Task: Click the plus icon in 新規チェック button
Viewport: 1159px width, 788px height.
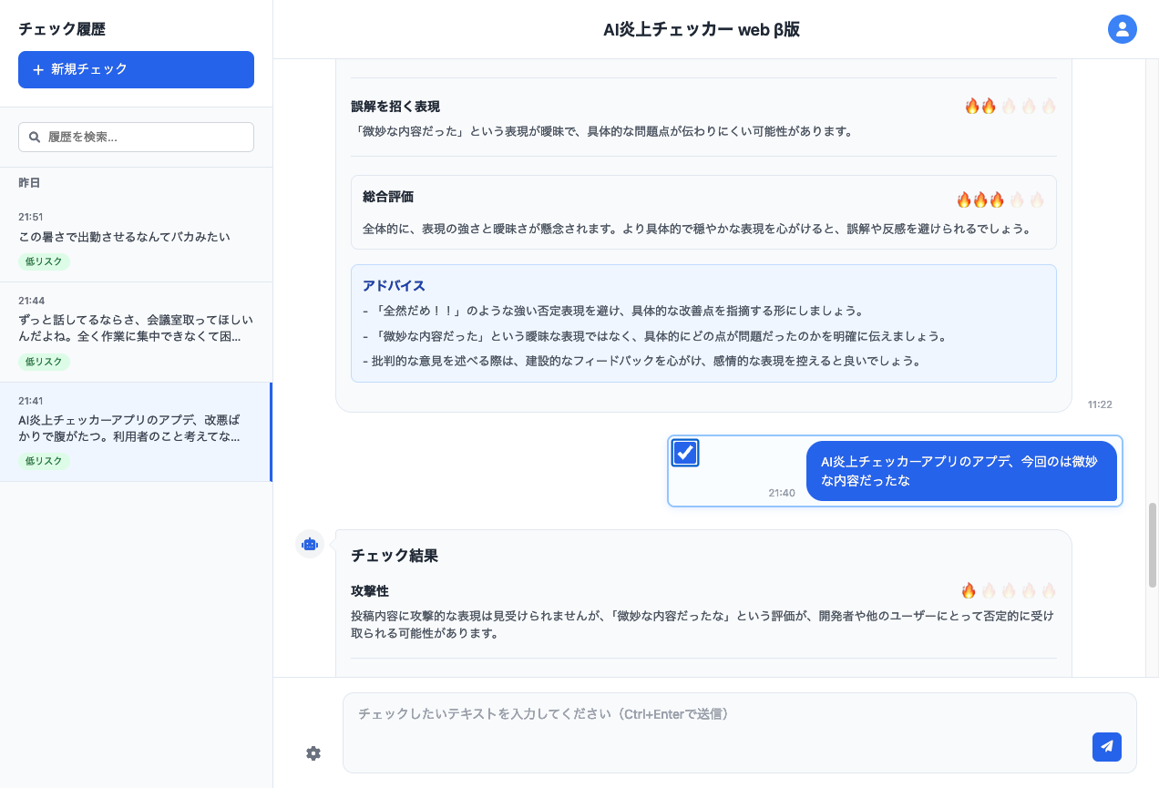Action: 38,69
